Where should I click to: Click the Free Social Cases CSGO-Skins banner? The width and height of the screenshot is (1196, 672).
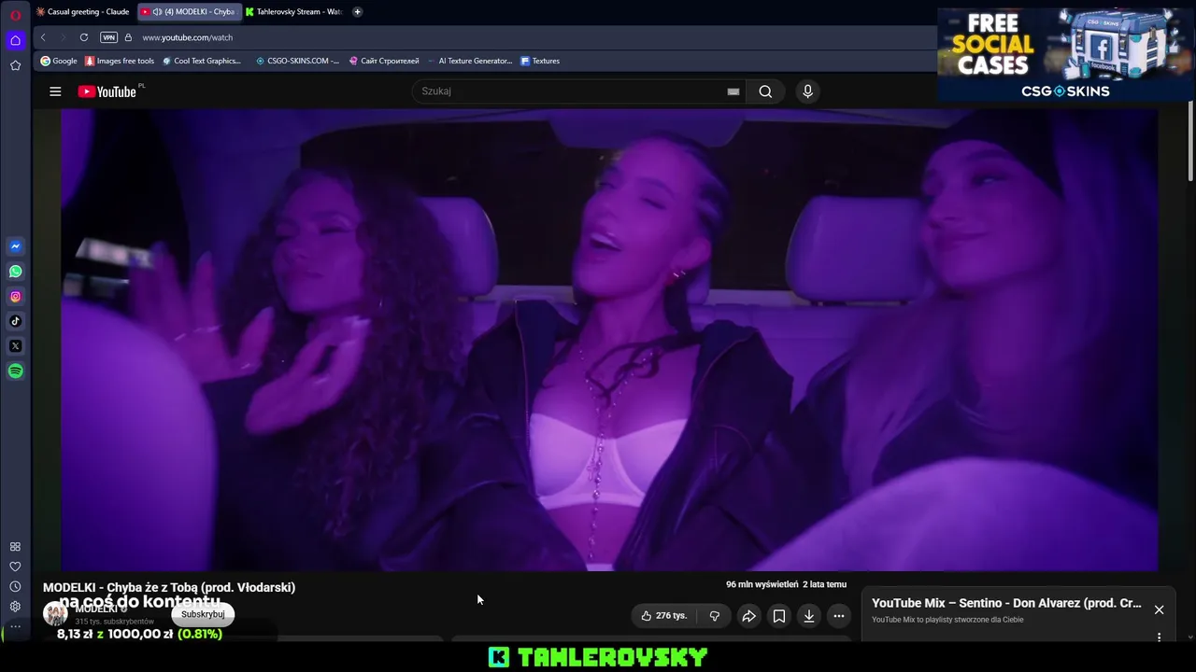click(1065, 53)
